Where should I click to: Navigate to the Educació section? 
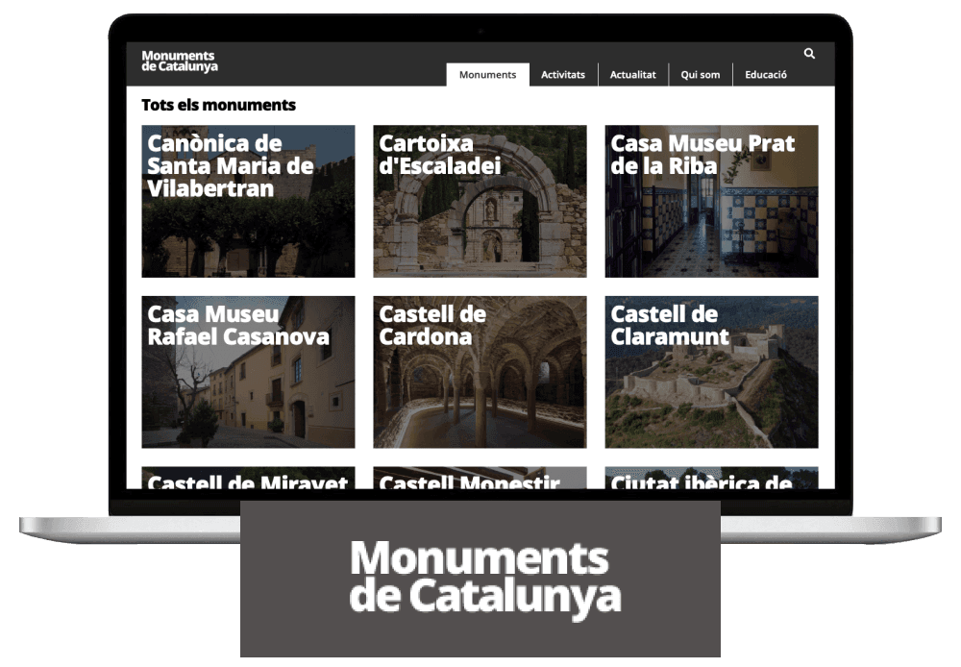(764, 74)
